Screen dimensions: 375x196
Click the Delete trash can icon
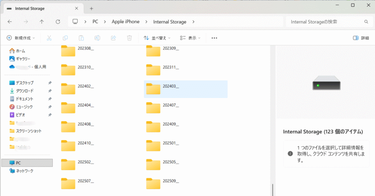click(129, 38)
